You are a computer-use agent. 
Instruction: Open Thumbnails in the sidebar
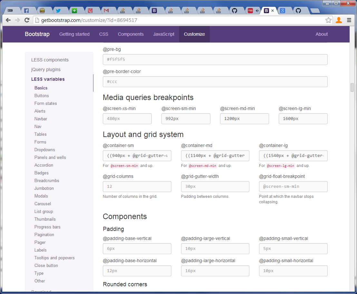tap(45, 219)
